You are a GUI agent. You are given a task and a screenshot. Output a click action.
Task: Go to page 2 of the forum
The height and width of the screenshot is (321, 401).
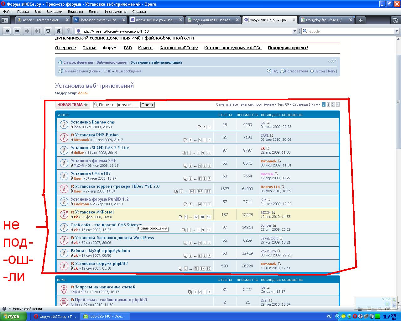click(x=328, y=105)
